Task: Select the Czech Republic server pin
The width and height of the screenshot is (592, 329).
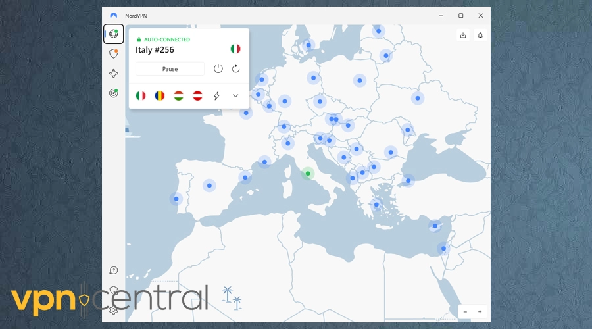Action: click(x=320, y=101)
